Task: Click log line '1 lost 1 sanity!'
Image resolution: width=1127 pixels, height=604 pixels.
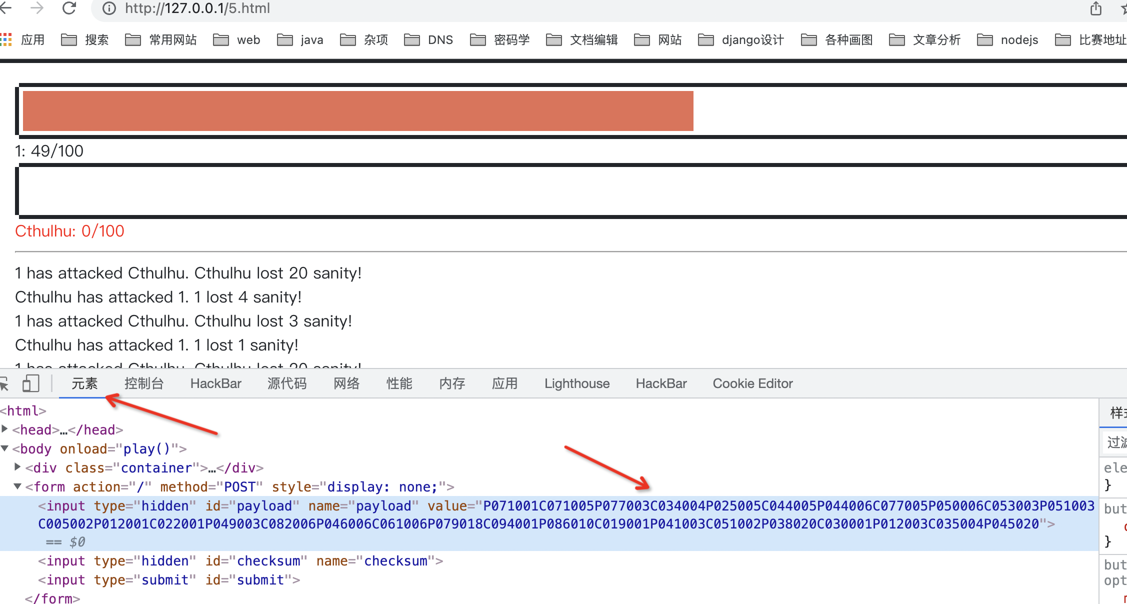Action: click(x=156, y=345)
